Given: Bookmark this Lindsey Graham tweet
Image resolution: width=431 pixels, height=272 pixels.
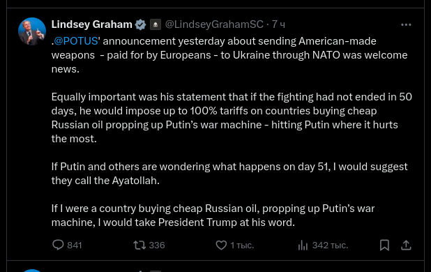Looking at the screenshot, I should tap(384, 245).
